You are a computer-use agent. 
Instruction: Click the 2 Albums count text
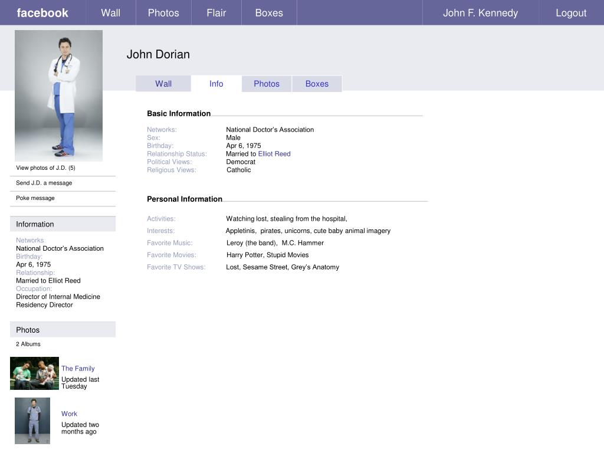[28, 344]
